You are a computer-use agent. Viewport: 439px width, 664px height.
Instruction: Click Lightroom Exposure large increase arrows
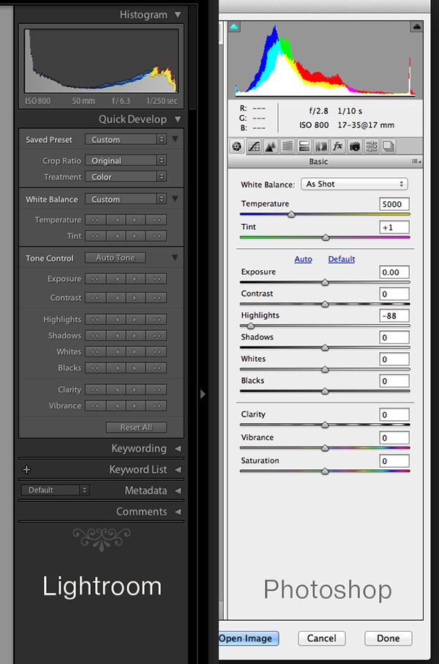[x=157, y=279]
